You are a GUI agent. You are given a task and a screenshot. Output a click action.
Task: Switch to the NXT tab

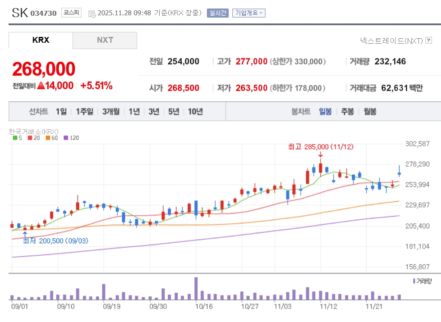pyautogui.click(x=105, y=40)
